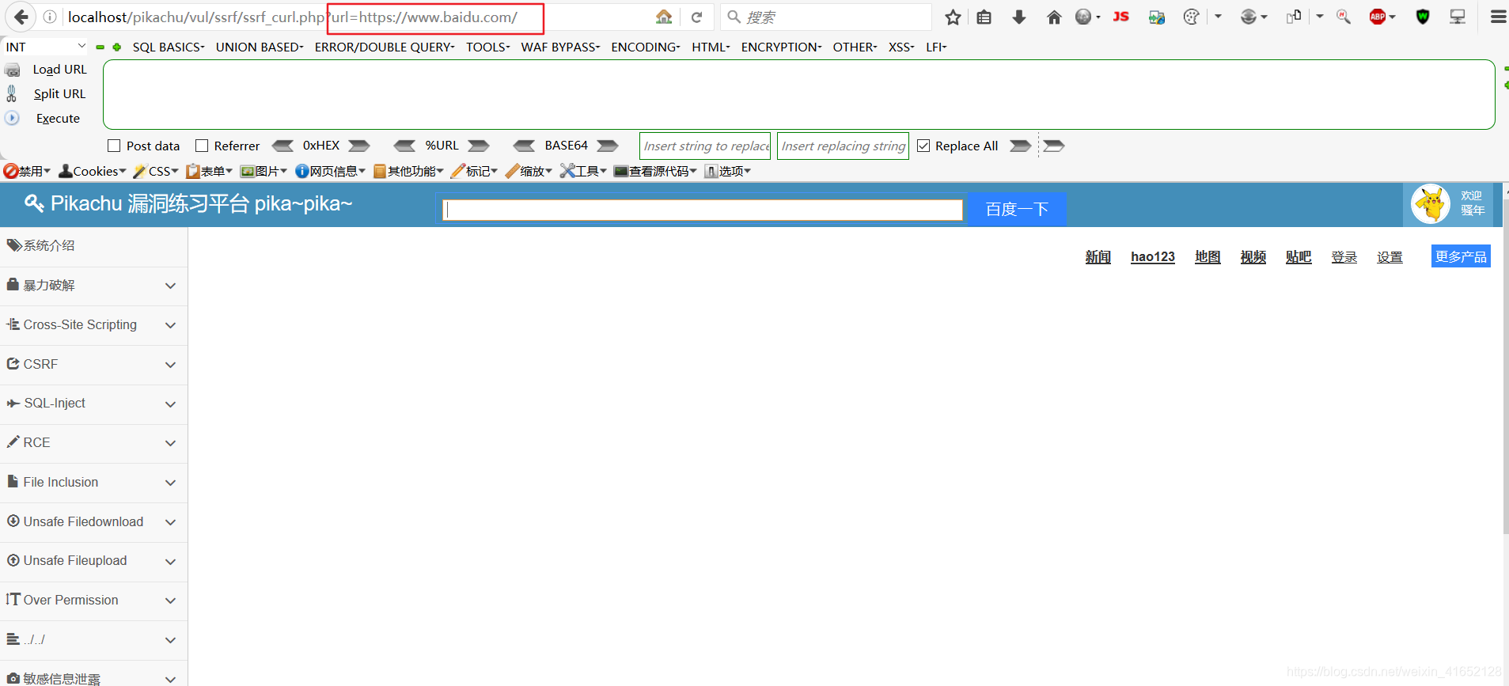Open the UNION BASED menu

[x=260, y=47]
